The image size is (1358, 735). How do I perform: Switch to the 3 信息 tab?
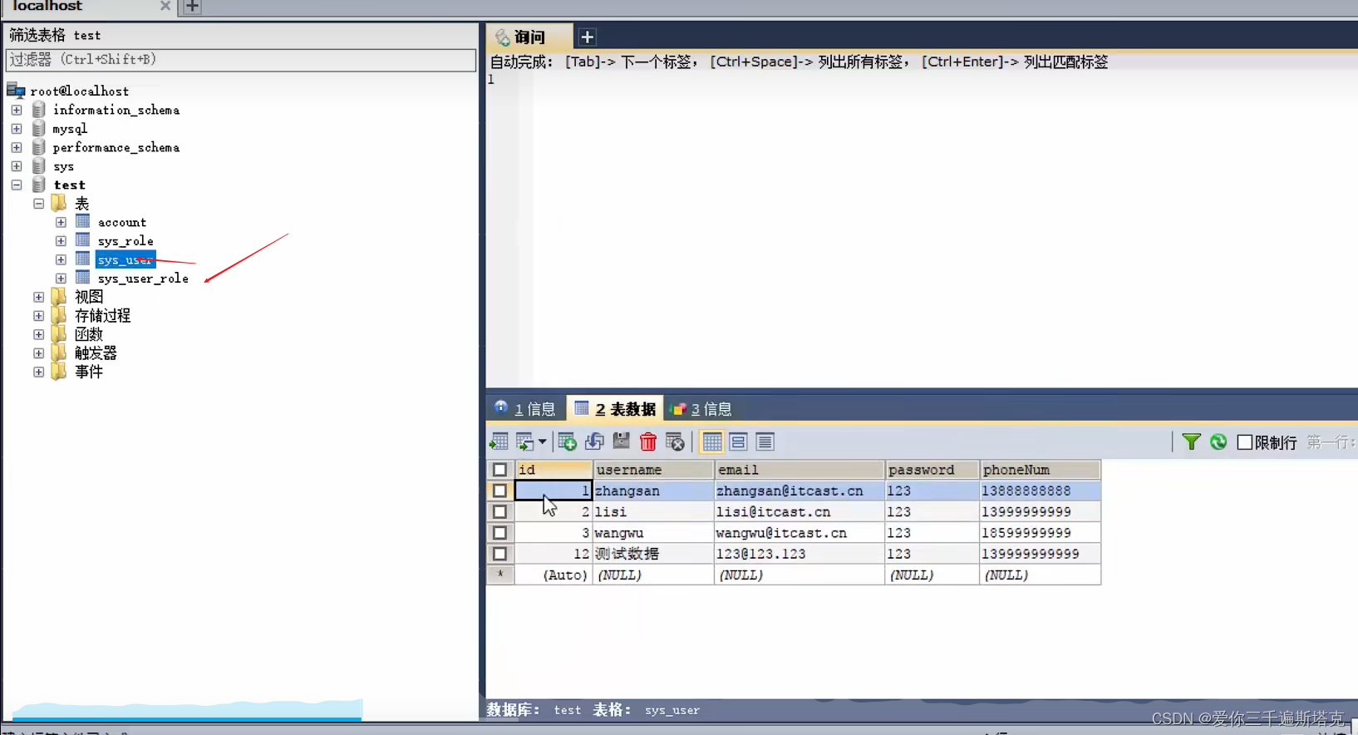click(x=701, y=408)
